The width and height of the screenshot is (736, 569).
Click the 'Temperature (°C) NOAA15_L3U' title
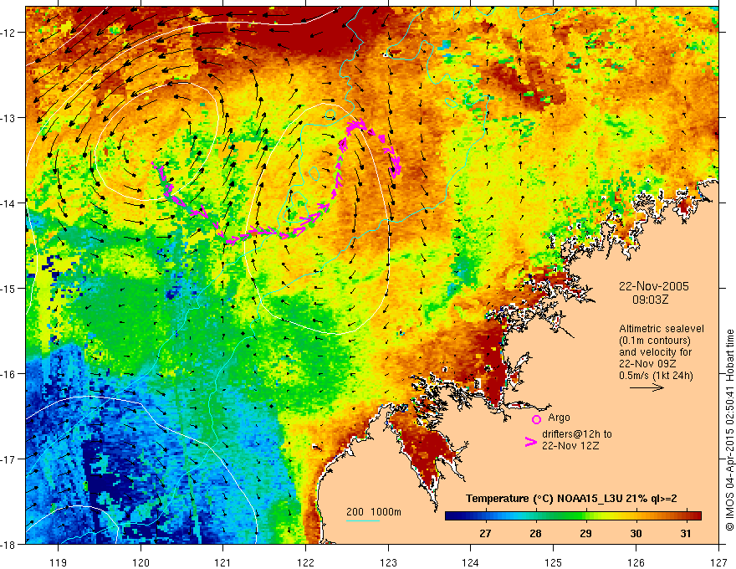(571, 499)
